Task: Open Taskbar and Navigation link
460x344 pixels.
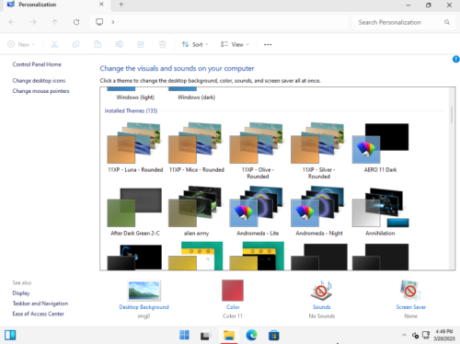Action: 40,304
